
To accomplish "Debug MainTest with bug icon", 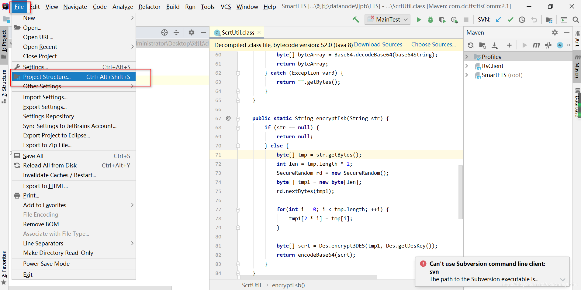I will [x=431, y=20].
